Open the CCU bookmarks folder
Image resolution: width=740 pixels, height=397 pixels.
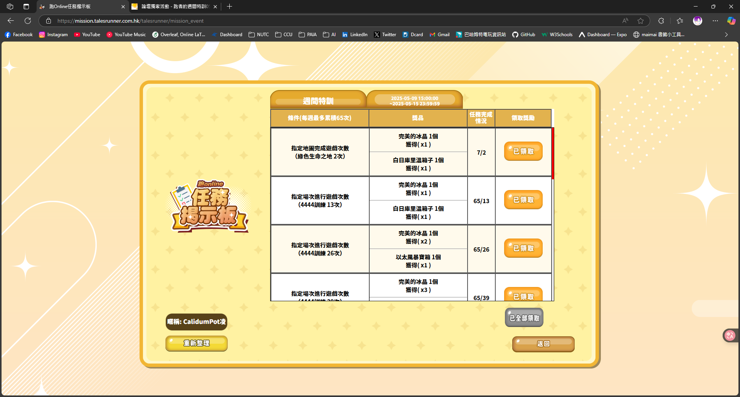[284, 35]
